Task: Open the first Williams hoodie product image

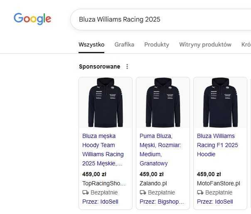Action: 106,103
